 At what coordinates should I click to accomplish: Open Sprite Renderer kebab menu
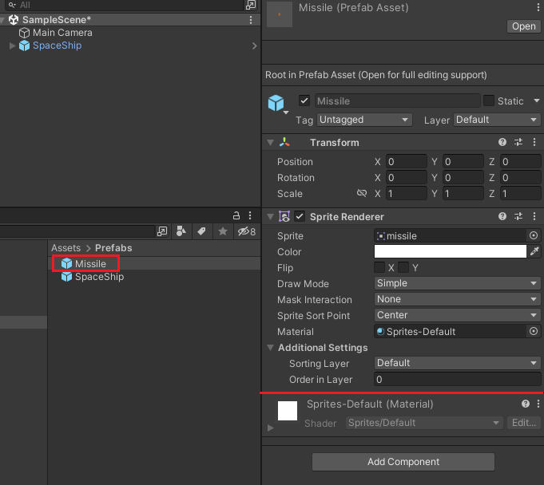coord(534,216)
